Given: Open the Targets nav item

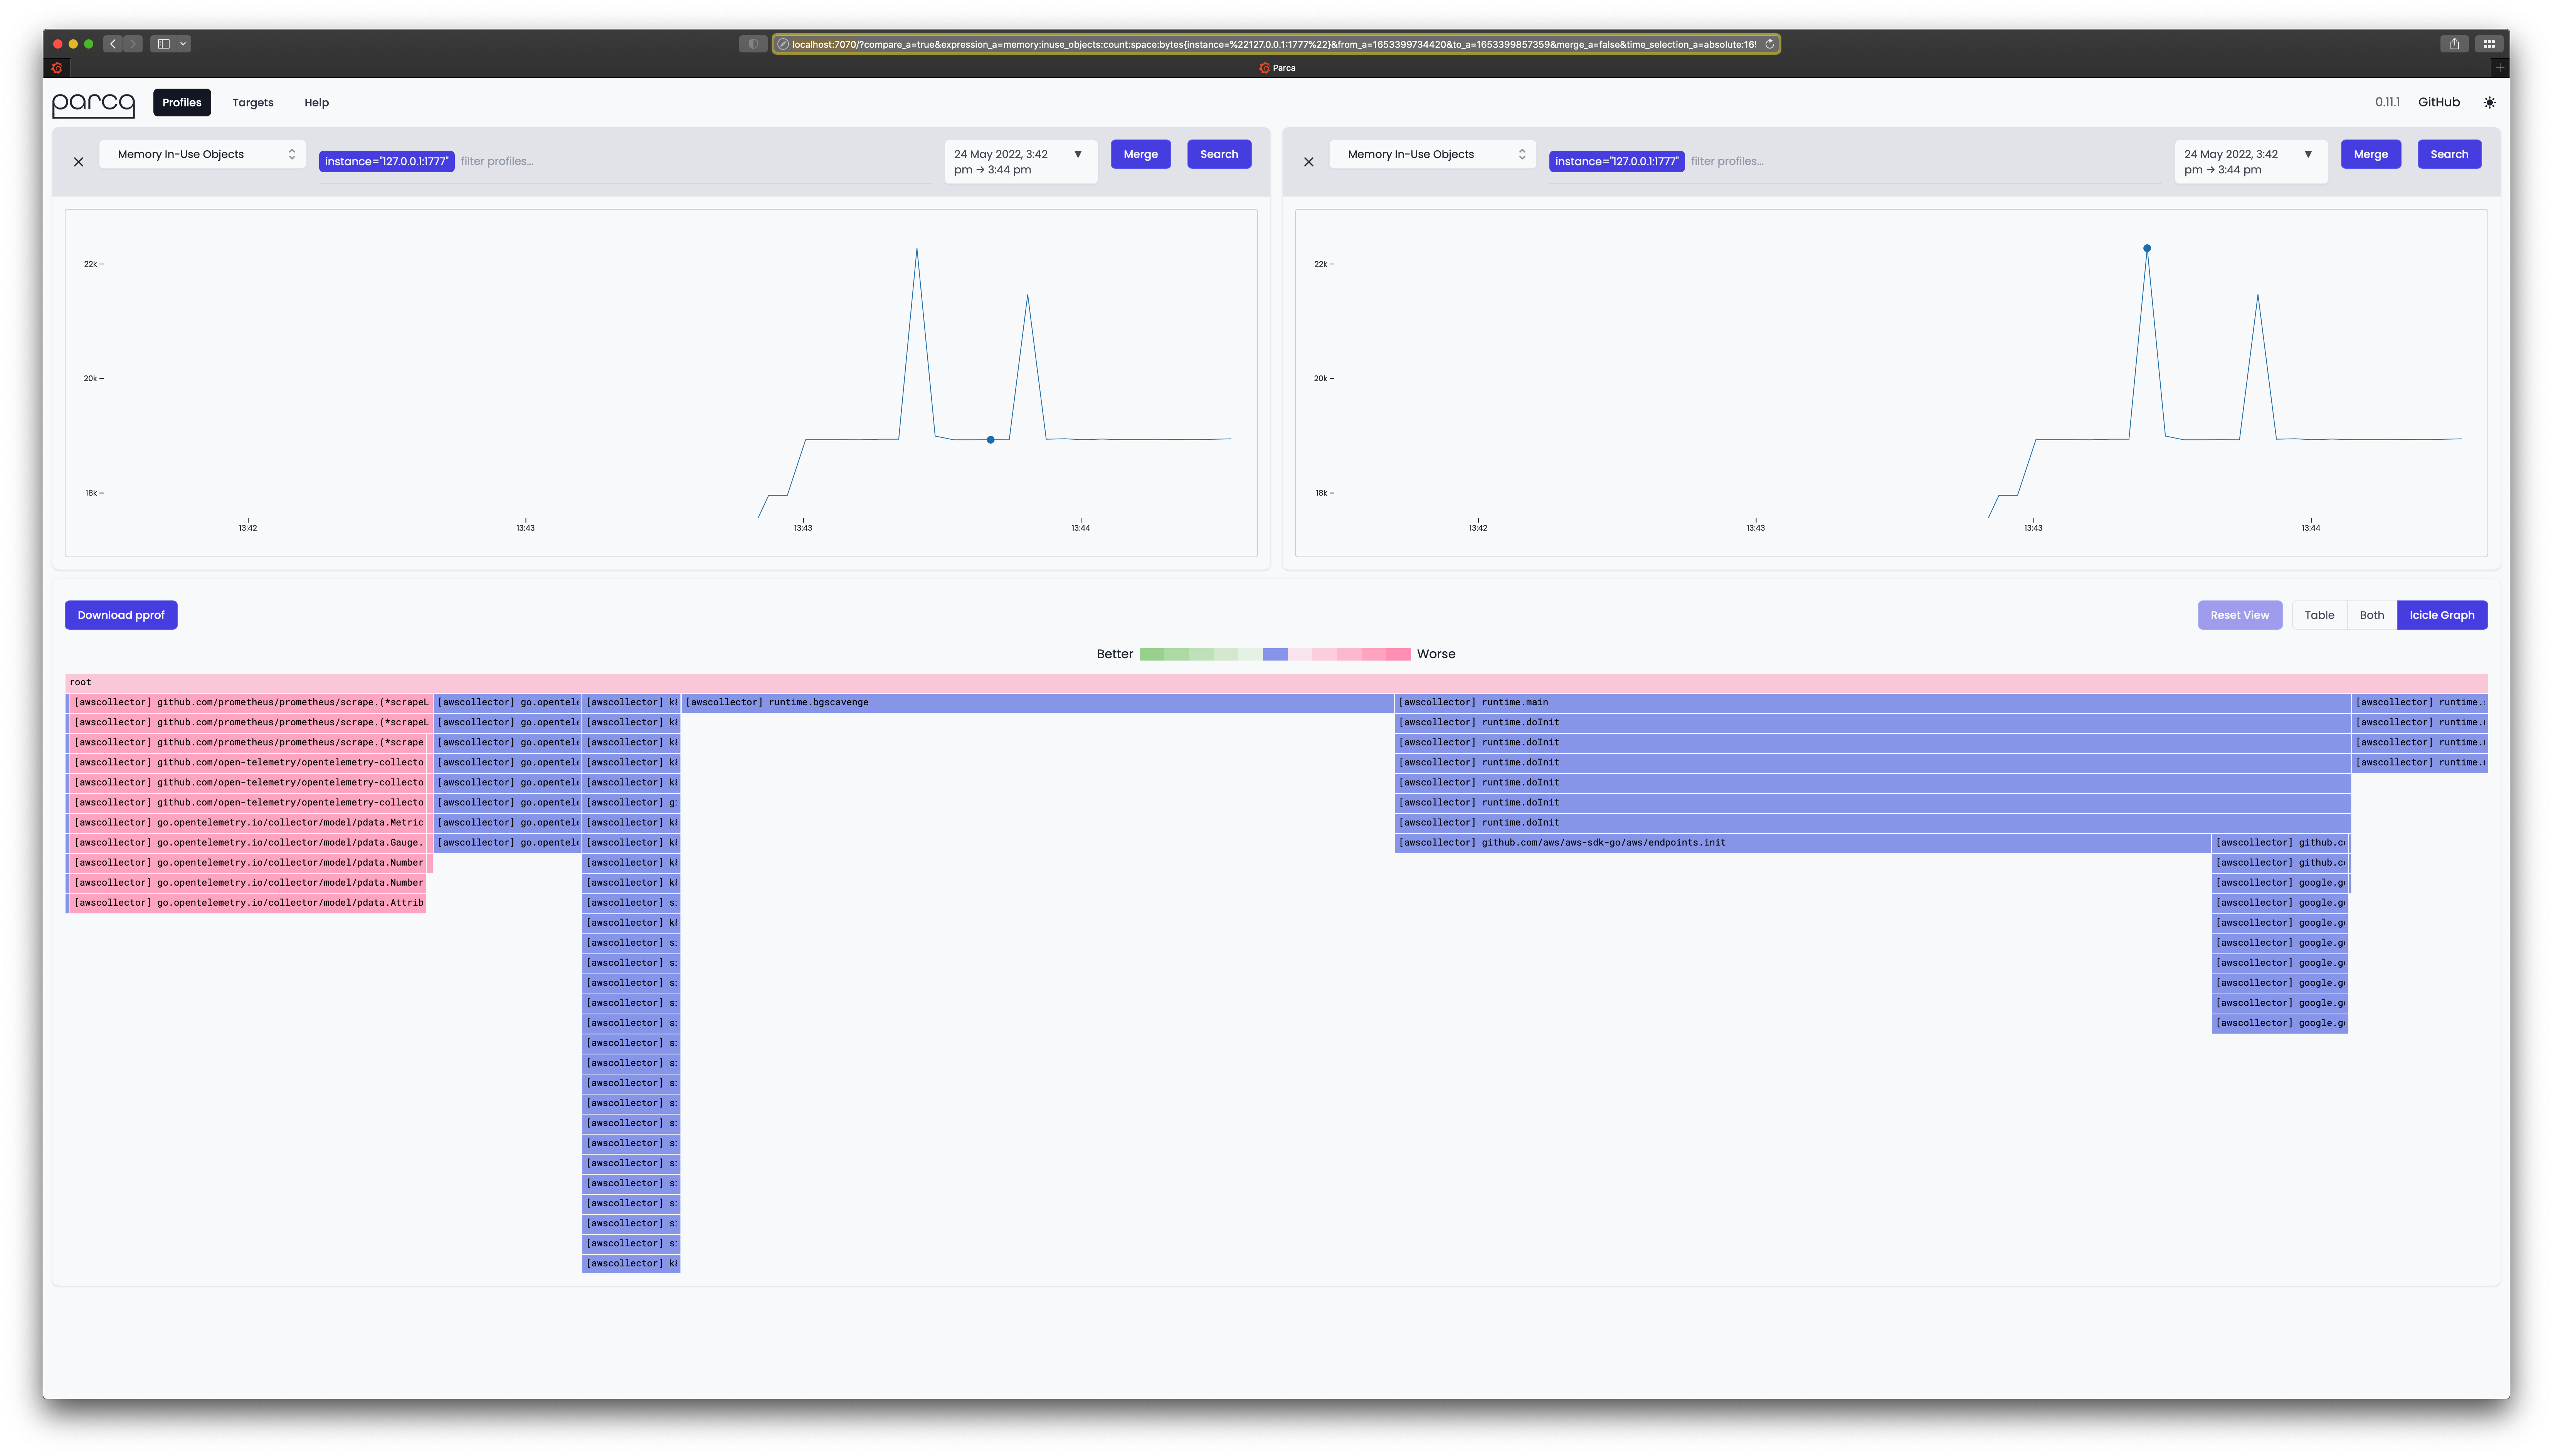Looking at the screenshot, I should 253,102.
